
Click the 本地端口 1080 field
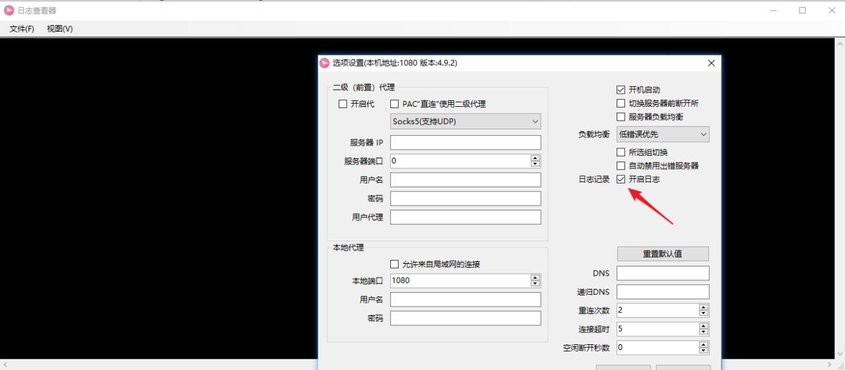[460, 280]
